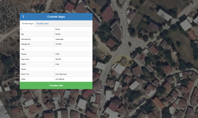Click the Pafta value H21c06c2b

pyautogui.click(x=60, y=79)
